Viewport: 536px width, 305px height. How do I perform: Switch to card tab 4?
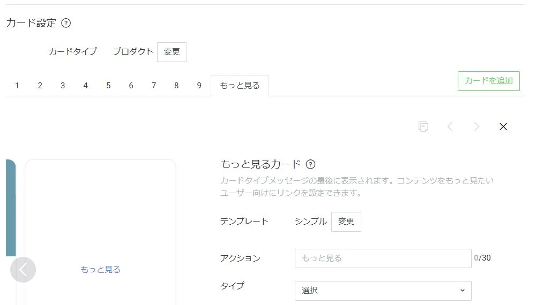pos(85,86)
